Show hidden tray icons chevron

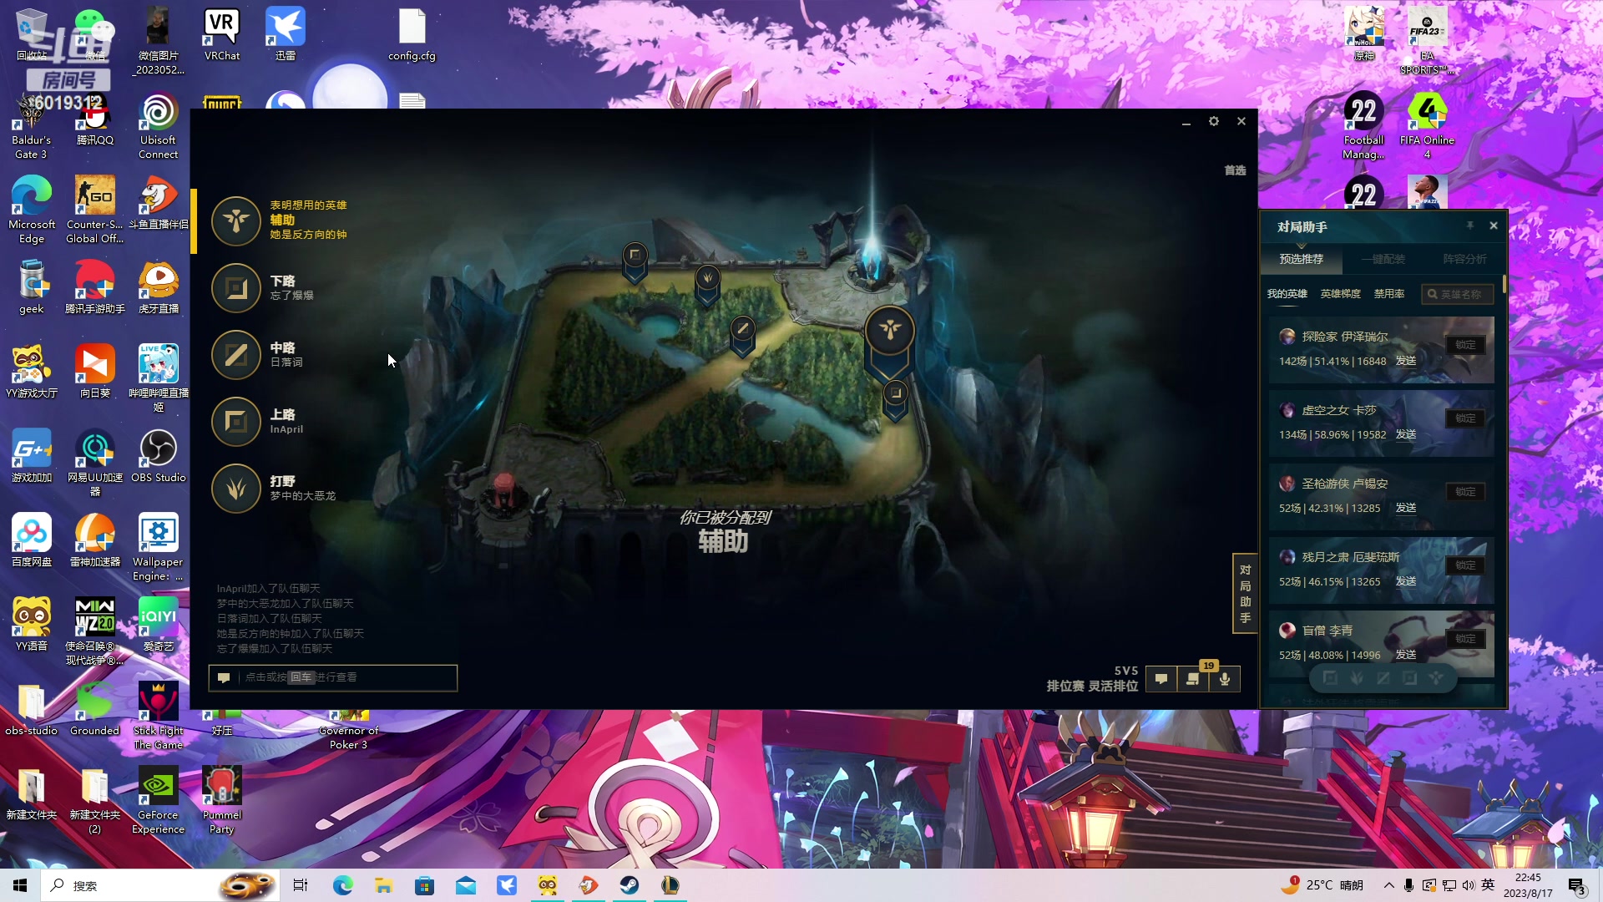click(x=1389, y=885)
